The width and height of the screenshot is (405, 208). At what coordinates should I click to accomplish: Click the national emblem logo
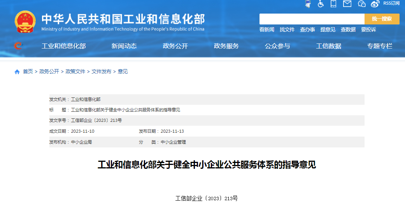click(x=25, y=22)
